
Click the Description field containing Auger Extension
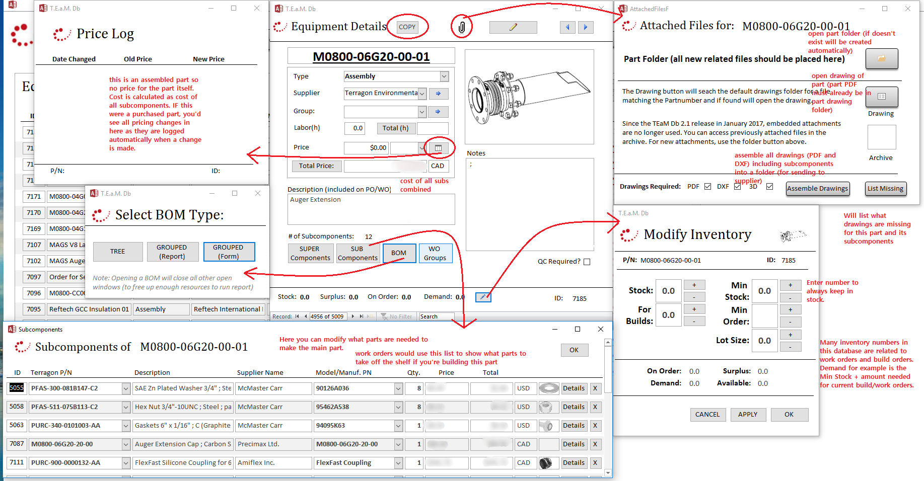371,209
